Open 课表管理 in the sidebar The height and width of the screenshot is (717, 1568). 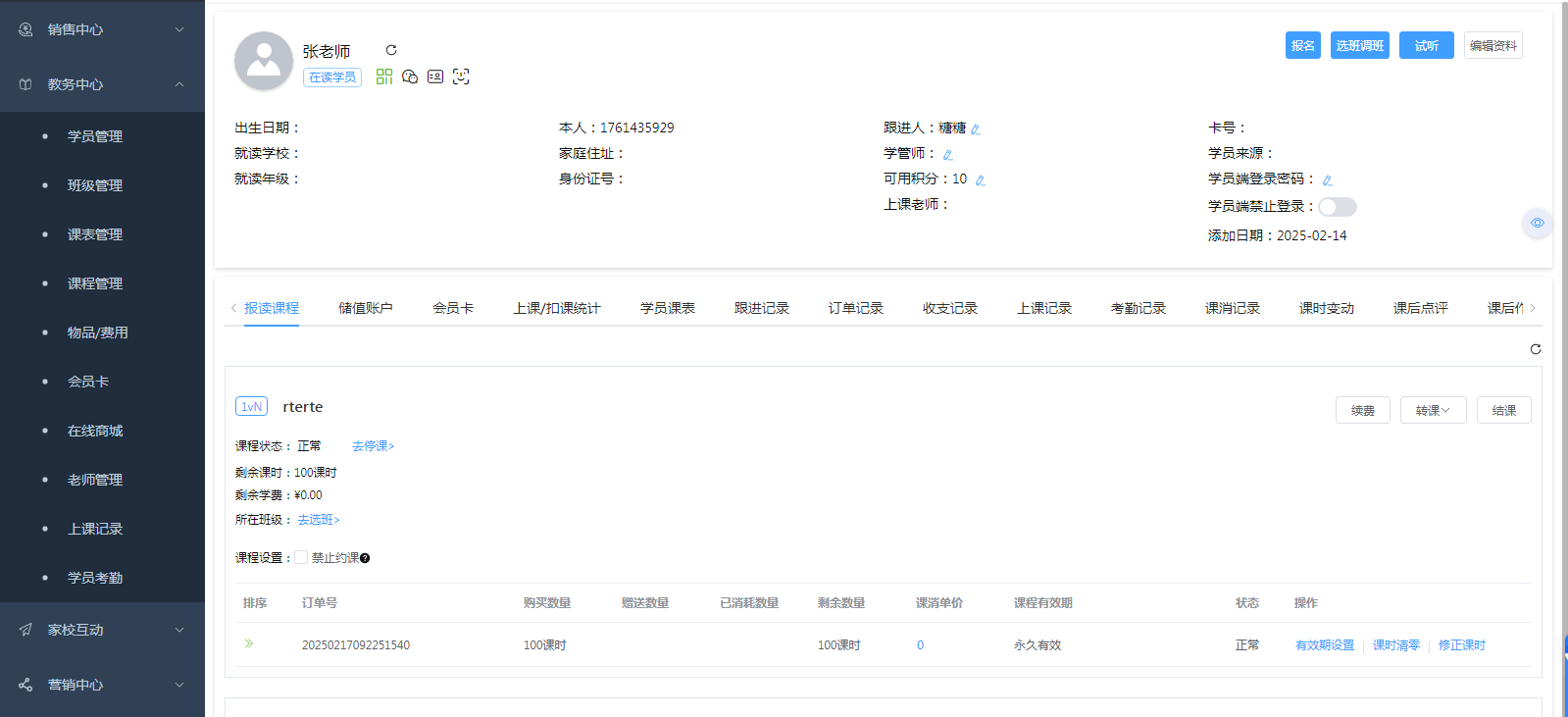coord(95,234)
